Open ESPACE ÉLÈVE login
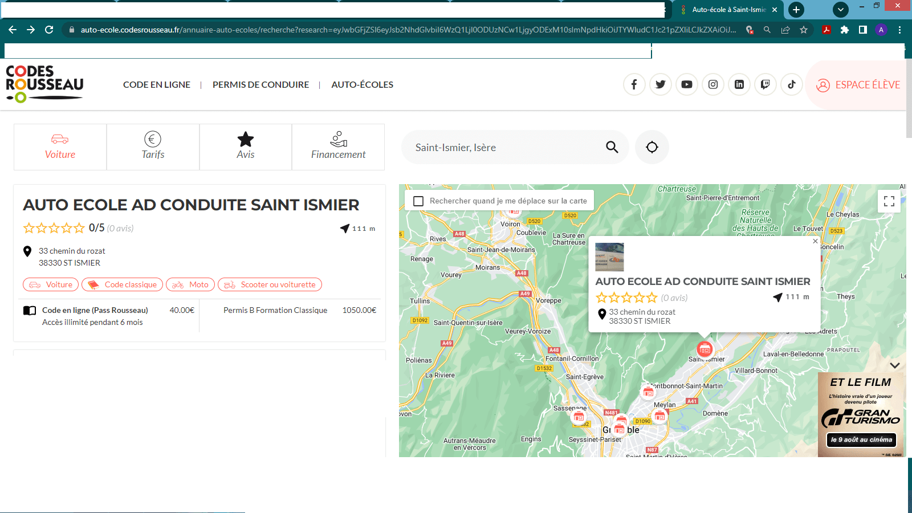Viewport: 912px width, 513px height. pos(858,85)
